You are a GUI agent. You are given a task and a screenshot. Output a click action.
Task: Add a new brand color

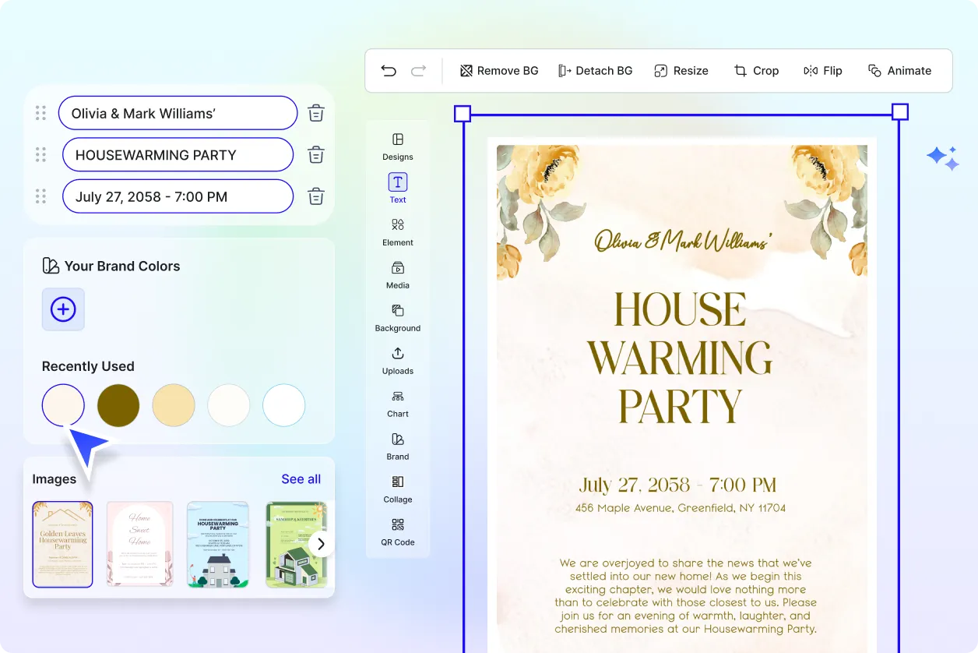tap(62, 309)
